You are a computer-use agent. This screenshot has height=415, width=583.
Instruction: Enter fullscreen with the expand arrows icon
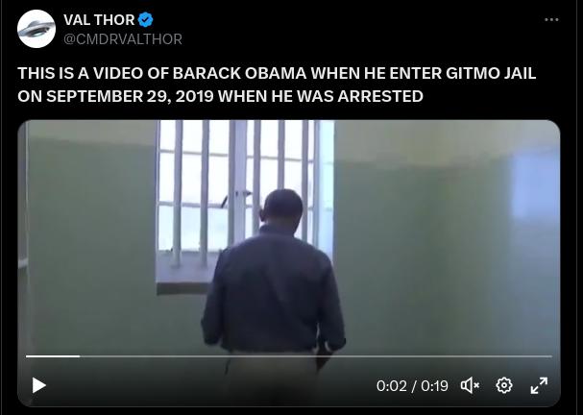(539, 385)
